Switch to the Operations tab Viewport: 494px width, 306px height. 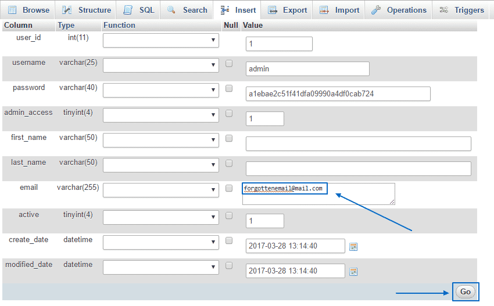(x=398, y=10)
